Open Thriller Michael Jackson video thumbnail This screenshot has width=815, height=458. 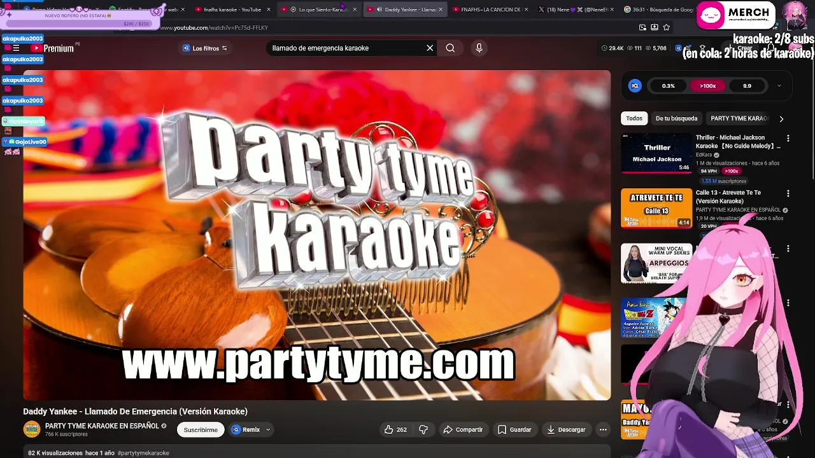point(656,153)
